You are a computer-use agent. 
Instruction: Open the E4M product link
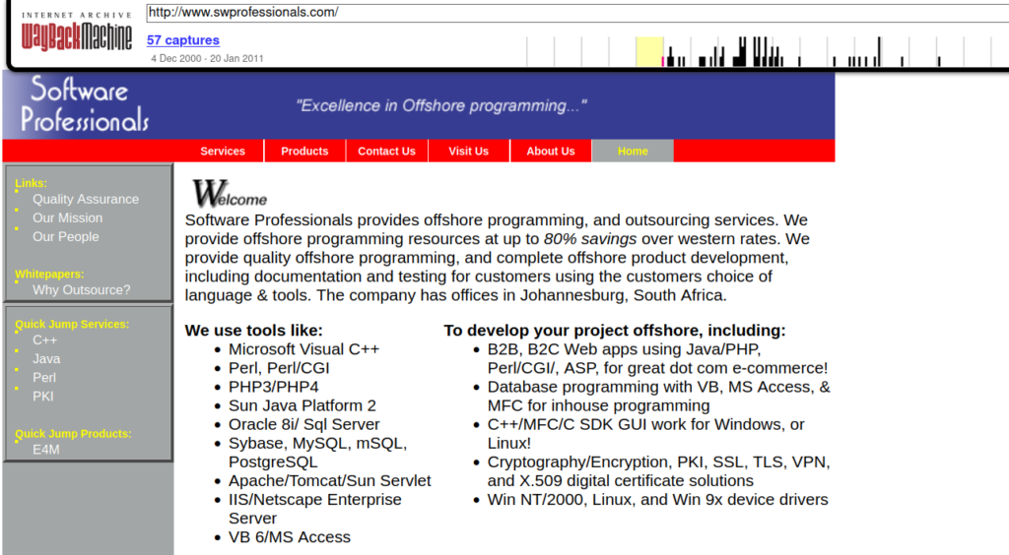coord(45,450)
